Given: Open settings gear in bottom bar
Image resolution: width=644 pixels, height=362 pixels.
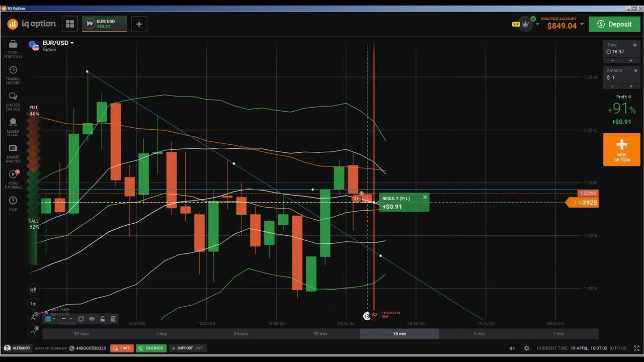Looking at the screenshot, I should pyautogui.click(x=526, y=348).
